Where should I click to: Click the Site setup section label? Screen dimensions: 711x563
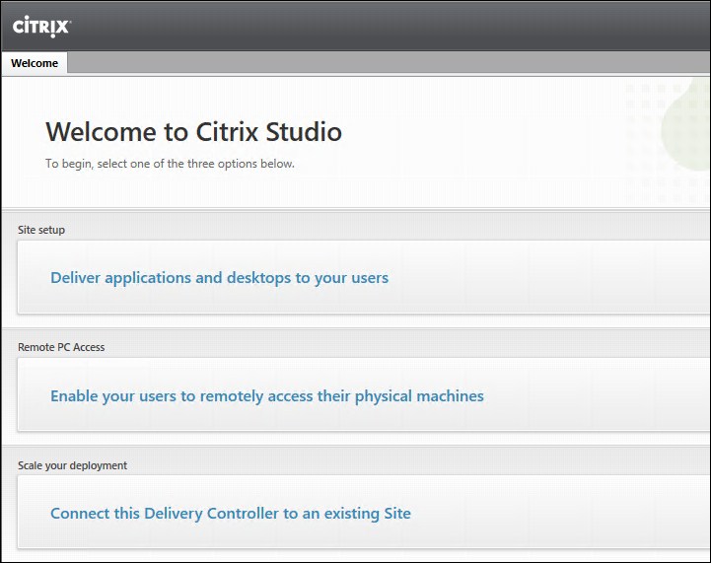(x=41, y=230)
